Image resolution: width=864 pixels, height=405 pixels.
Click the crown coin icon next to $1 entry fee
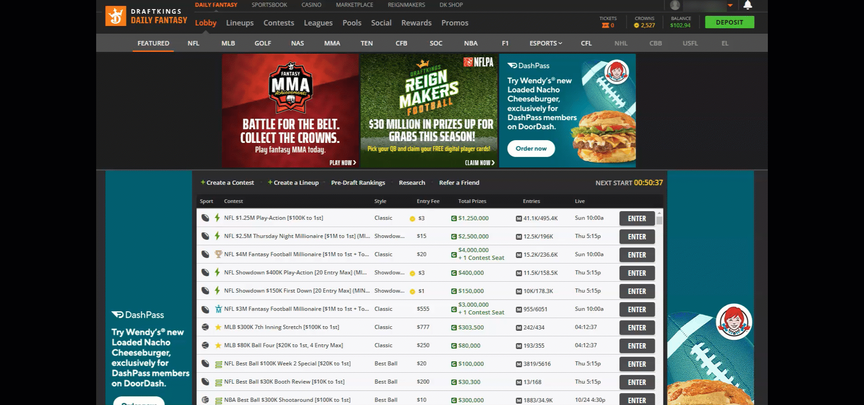tap(412, 291)
